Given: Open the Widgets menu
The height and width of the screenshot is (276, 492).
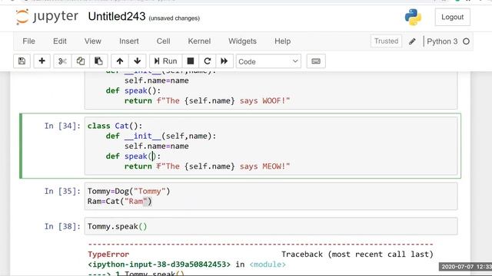Looking at the screenshot, I should [242, 41].
